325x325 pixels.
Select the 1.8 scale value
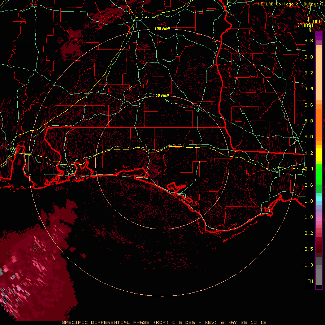[x=309, y=201]
